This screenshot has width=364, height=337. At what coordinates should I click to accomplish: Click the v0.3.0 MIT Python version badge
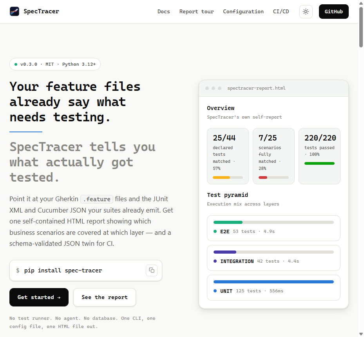(55, 64)
